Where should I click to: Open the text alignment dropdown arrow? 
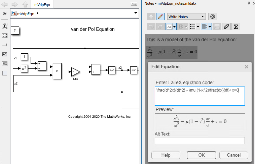[210, 26]
